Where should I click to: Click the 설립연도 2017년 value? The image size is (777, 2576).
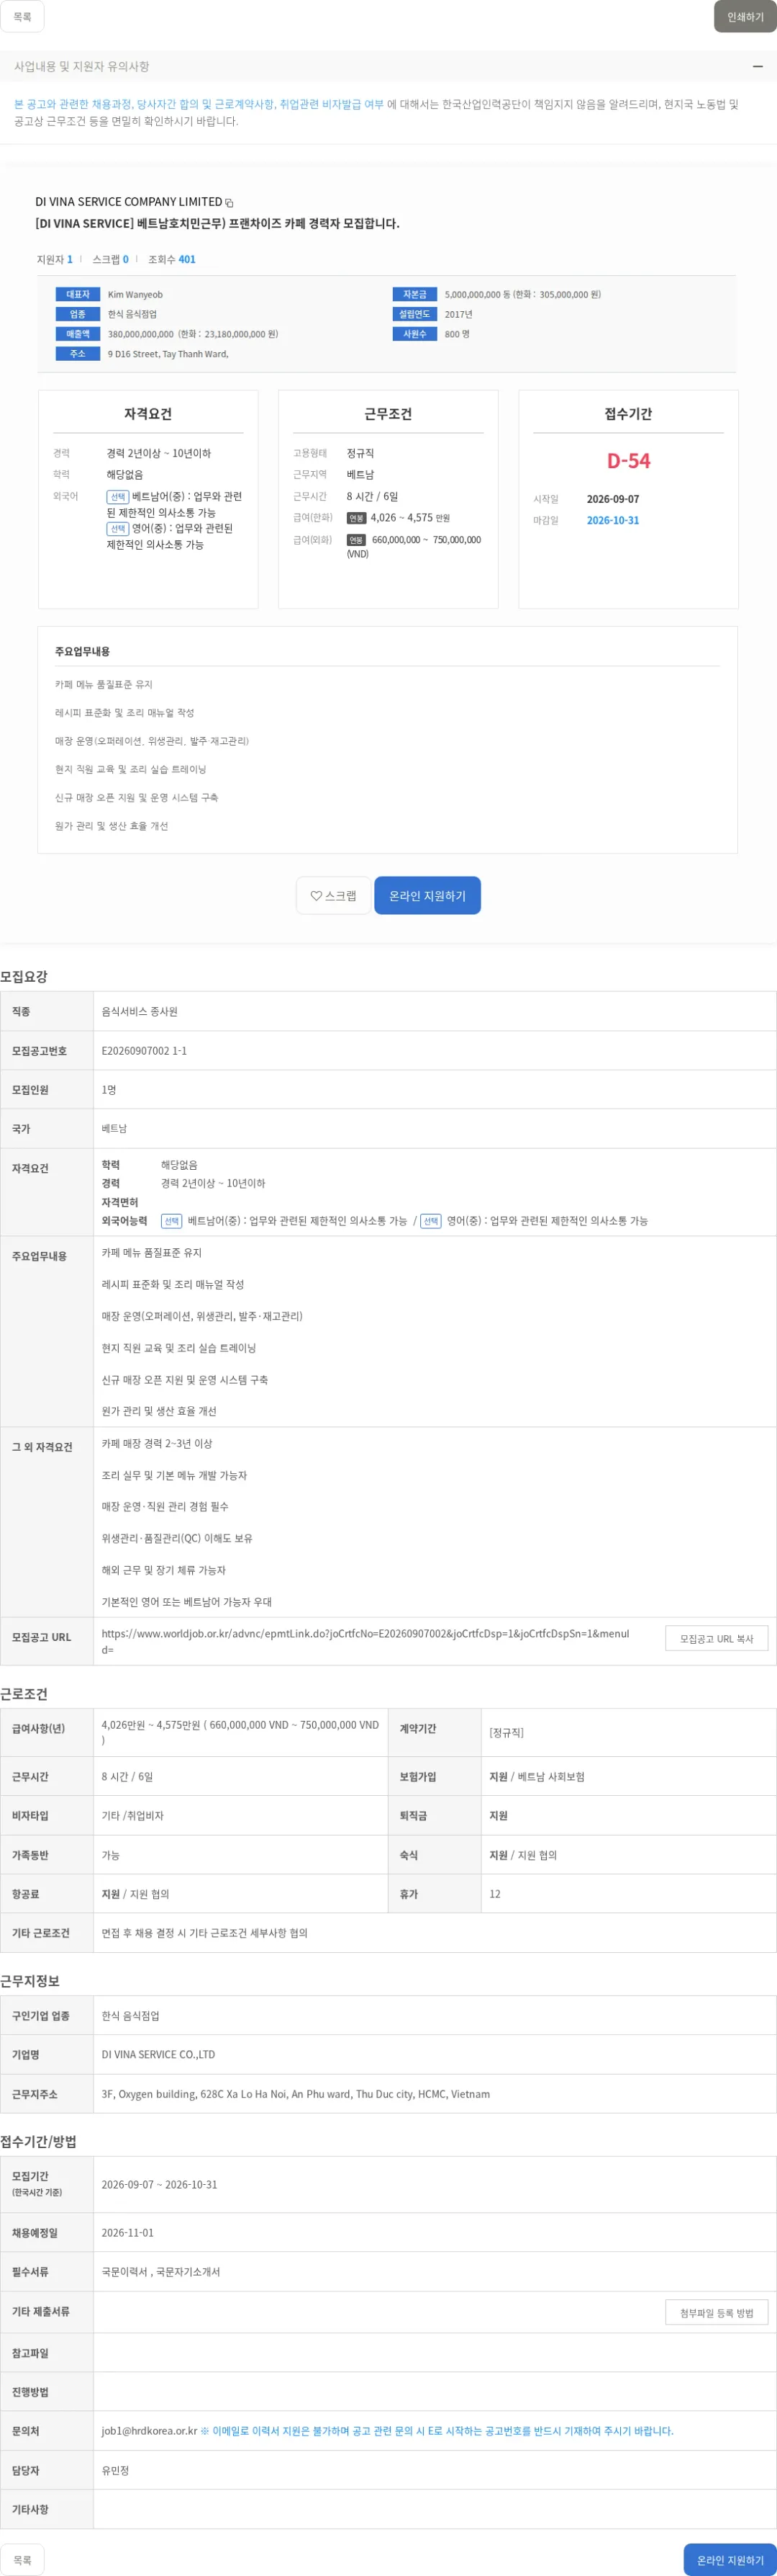pos(458,314)
